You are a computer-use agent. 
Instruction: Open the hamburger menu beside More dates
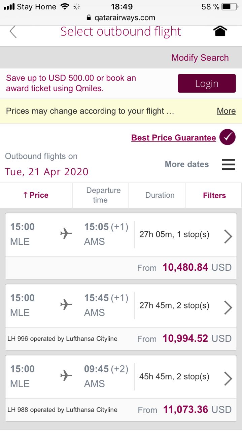[x=228, y=164]
